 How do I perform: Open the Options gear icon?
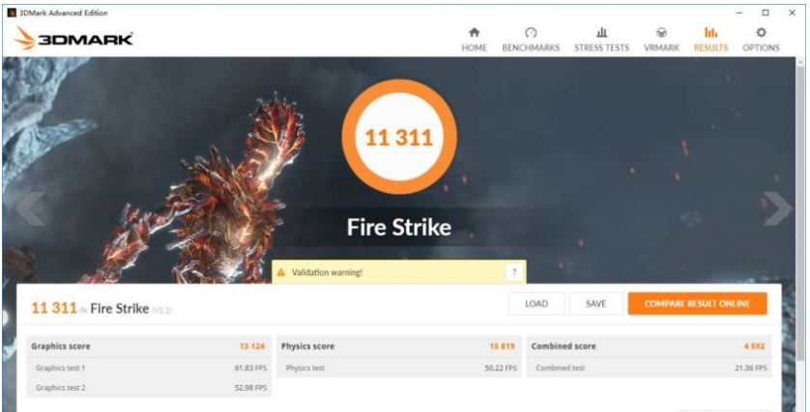(x=761, y=33)
